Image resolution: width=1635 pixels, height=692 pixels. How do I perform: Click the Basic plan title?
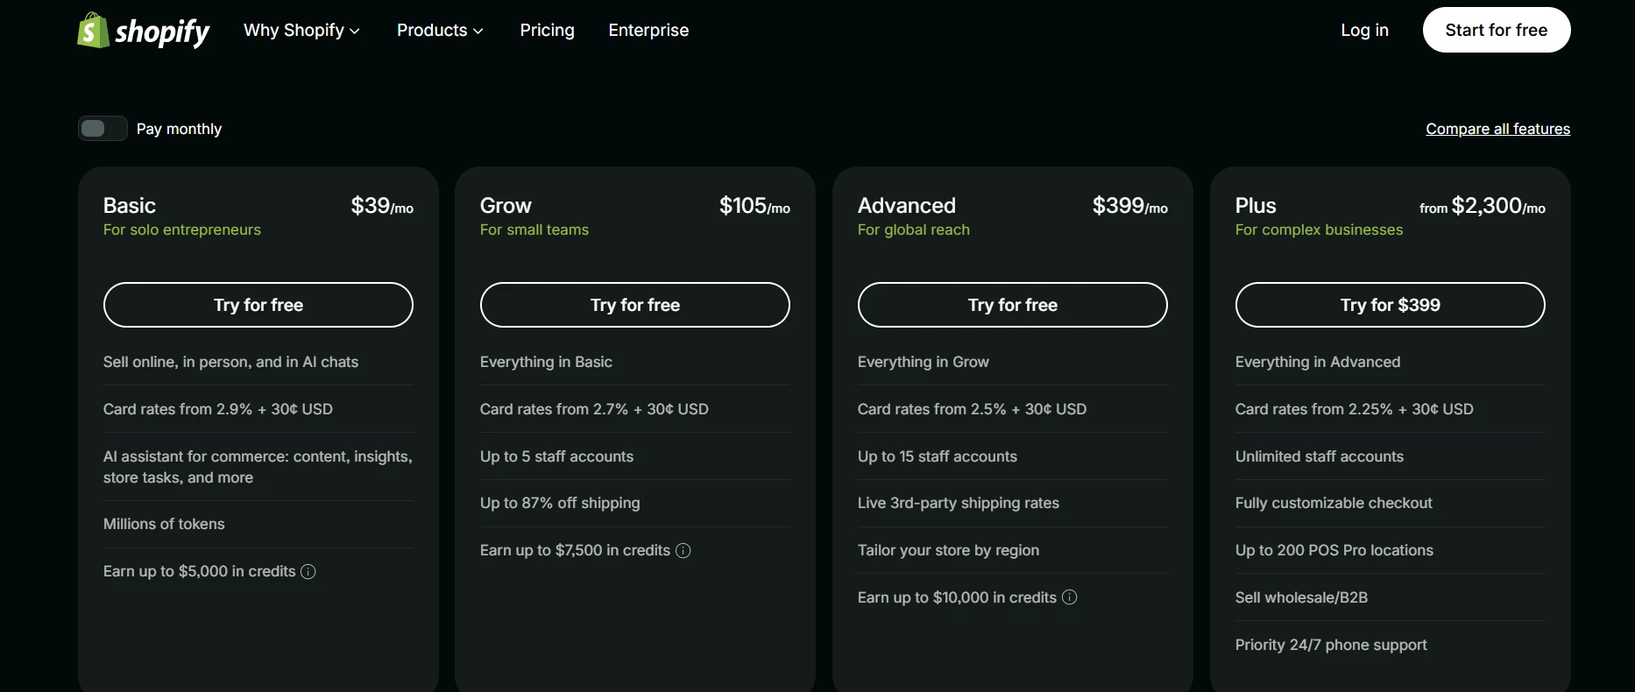(x=130, y=206)
